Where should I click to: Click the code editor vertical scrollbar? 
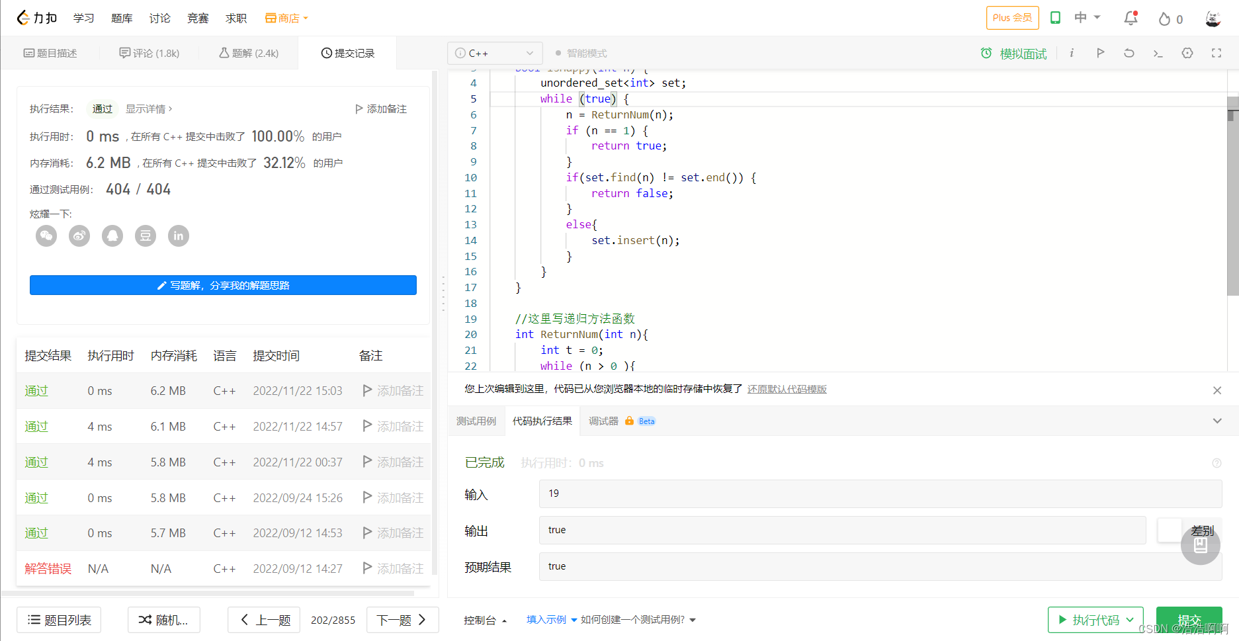pyautogui.click(x=1233, y=196)
